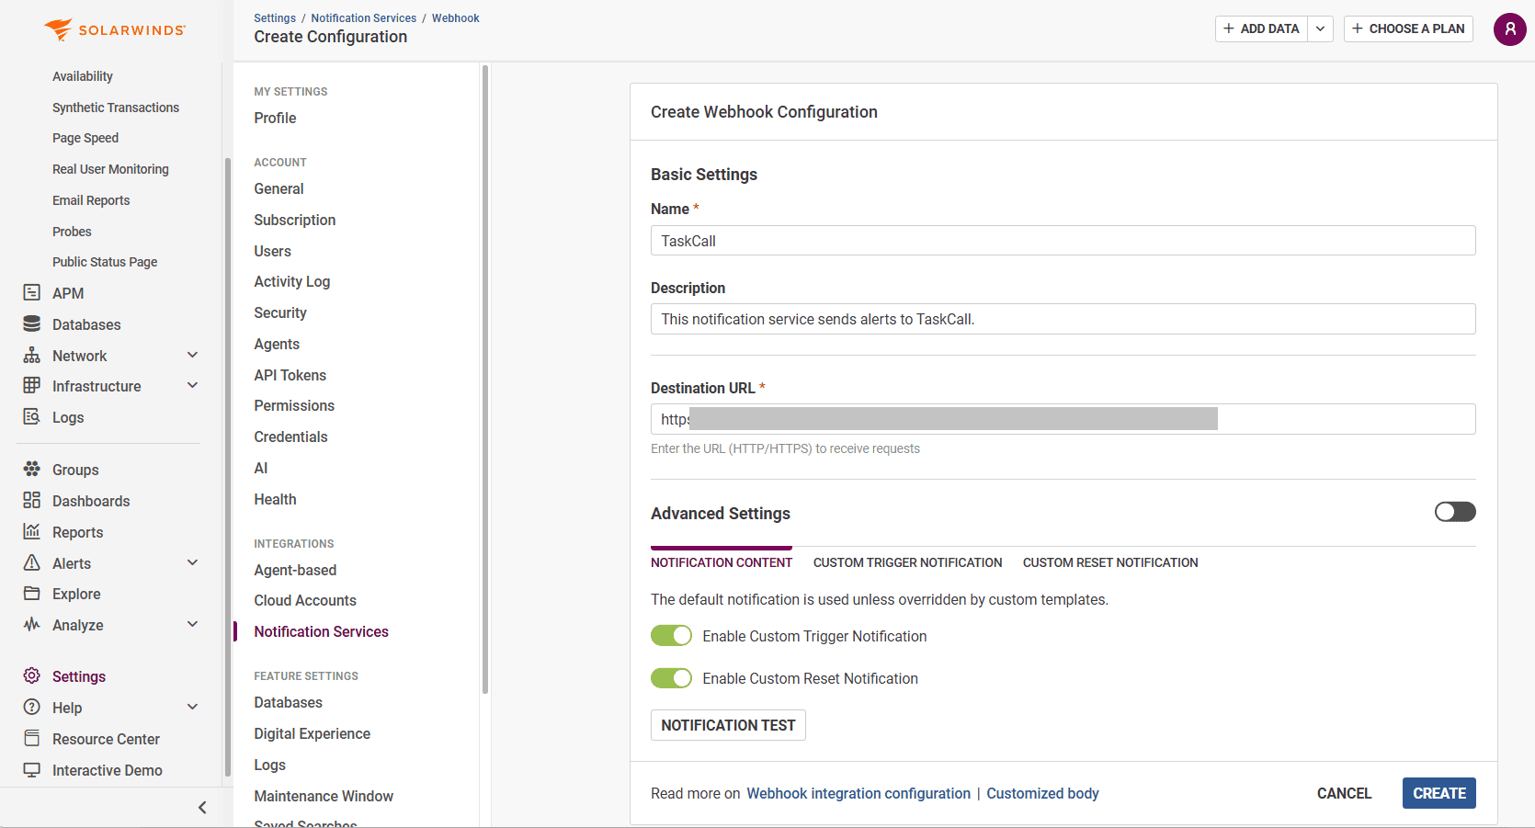Disable Custom Reset Notification
The image size is (1535, 828).
[671, 677]
